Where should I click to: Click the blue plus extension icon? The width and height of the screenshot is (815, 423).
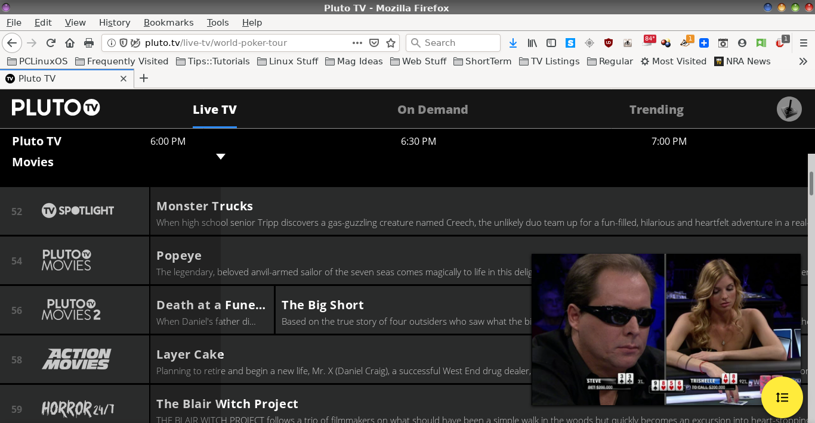(x=704, y=43)
